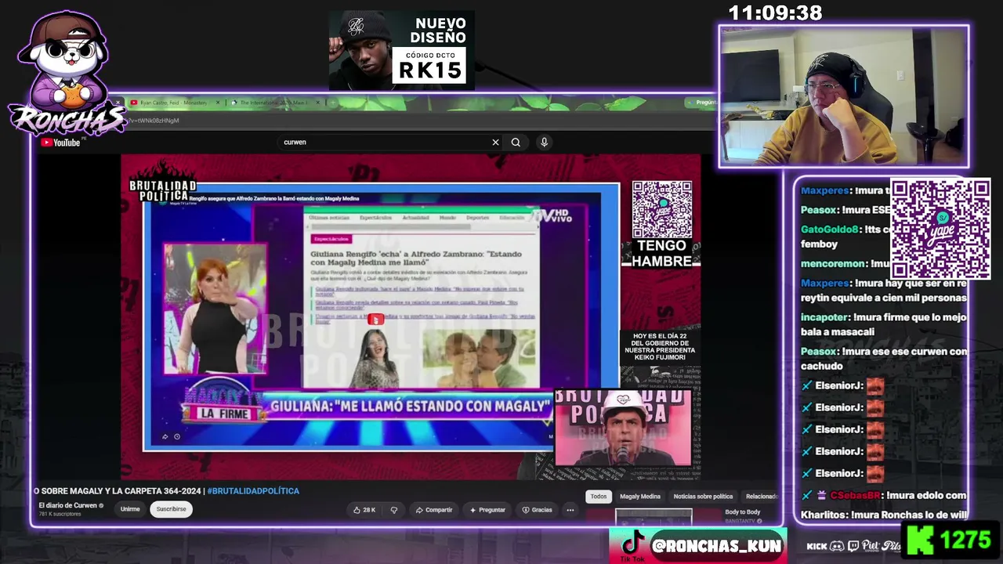The height and width of the screenshot is (564, 1003).
Task: Click the Yape QR code beside TENGO HAMBRE
Action: (x=662, y=210)
